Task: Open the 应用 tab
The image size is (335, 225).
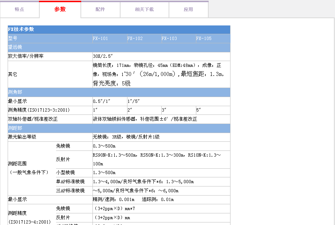Action: point(188,9)
